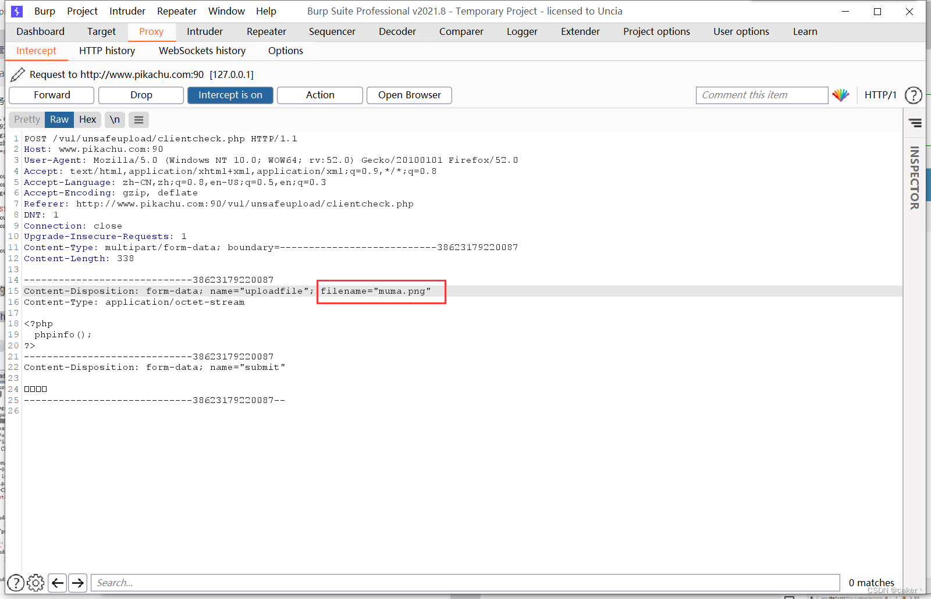Screen dimensions: 931x599
Task: Expand the vertical INSPECTOR panel
Action: [915, 177]
